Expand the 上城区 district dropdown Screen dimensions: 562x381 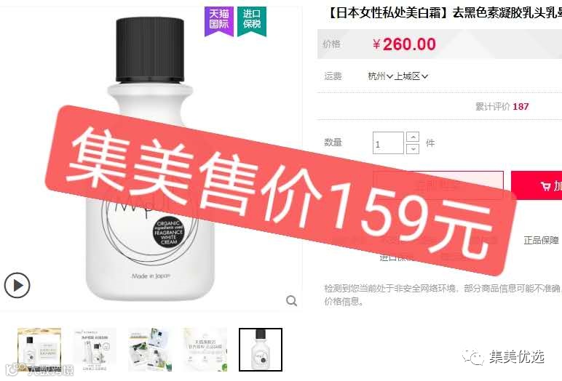point(411,76)
